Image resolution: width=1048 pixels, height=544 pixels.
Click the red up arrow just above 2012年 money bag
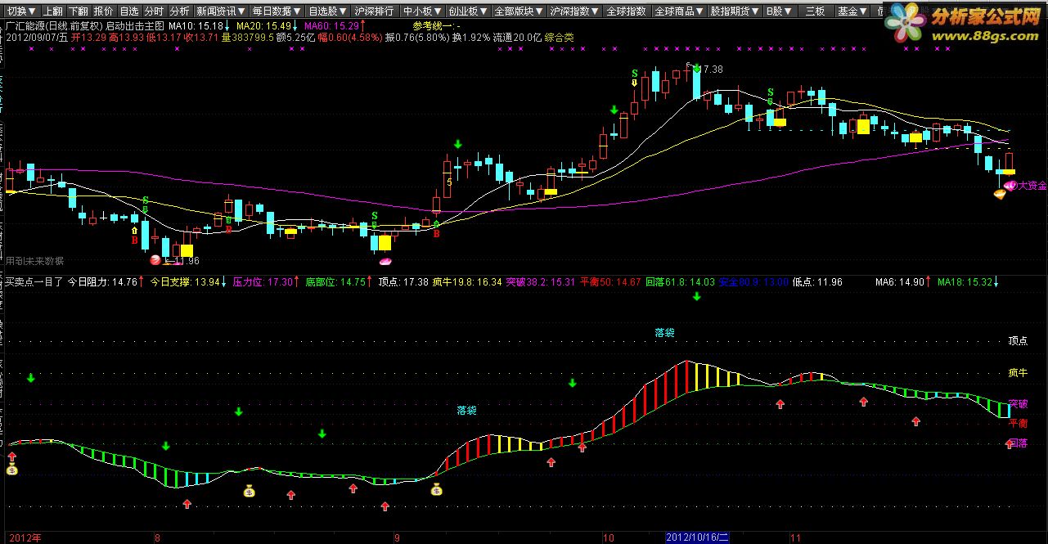click(12, 455)
